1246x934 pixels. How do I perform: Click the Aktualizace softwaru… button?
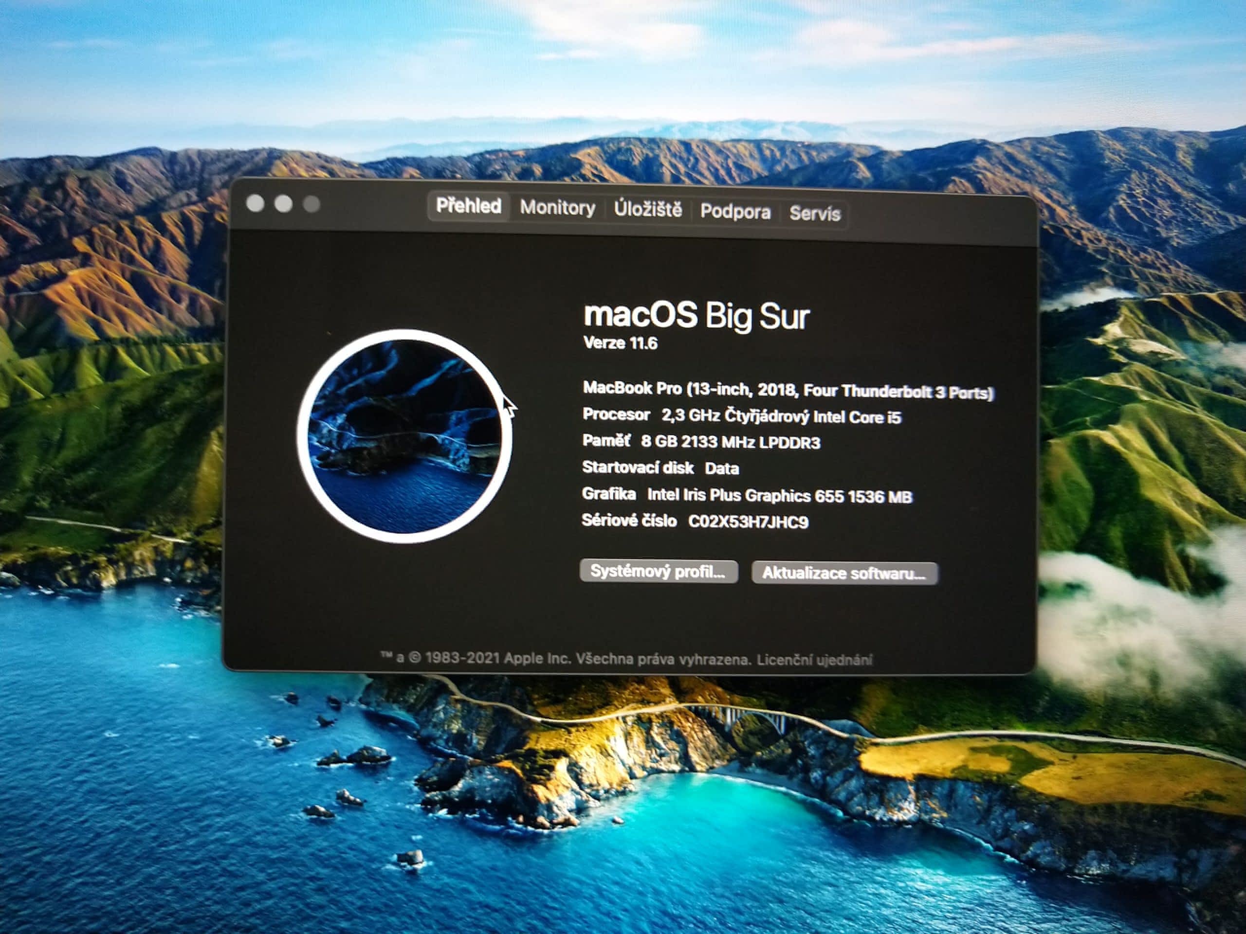point(844,573)
